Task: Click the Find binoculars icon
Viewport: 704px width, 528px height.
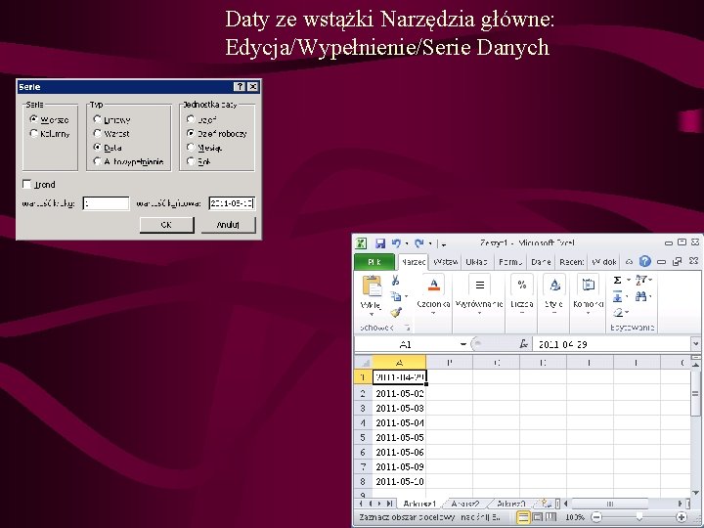Action: 640,296
